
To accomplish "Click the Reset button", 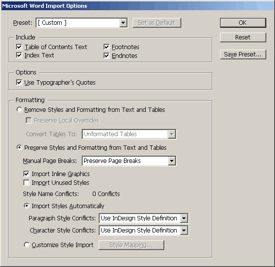I will 243,37.
